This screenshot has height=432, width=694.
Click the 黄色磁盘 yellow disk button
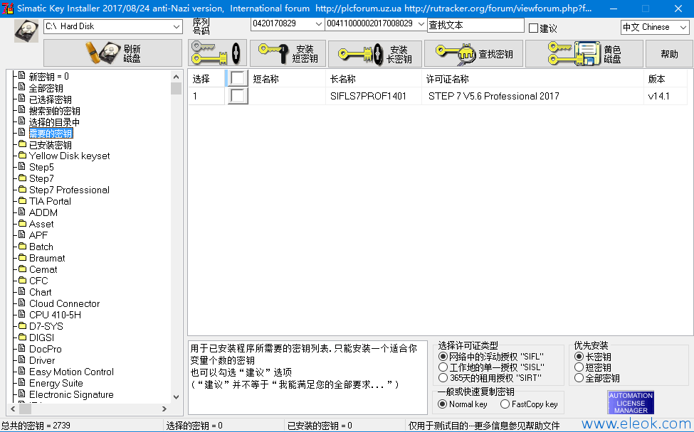[584, 53]
